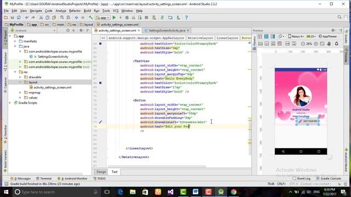This screenshot has height=197, width=351.
Task: Toggle Design plus Blueprint view mode
Action: point(273,37)
